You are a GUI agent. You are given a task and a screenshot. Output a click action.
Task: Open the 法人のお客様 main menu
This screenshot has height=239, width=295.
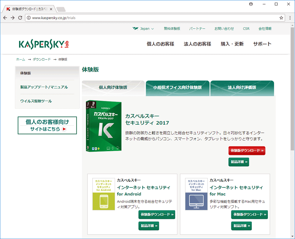point(197,44)
